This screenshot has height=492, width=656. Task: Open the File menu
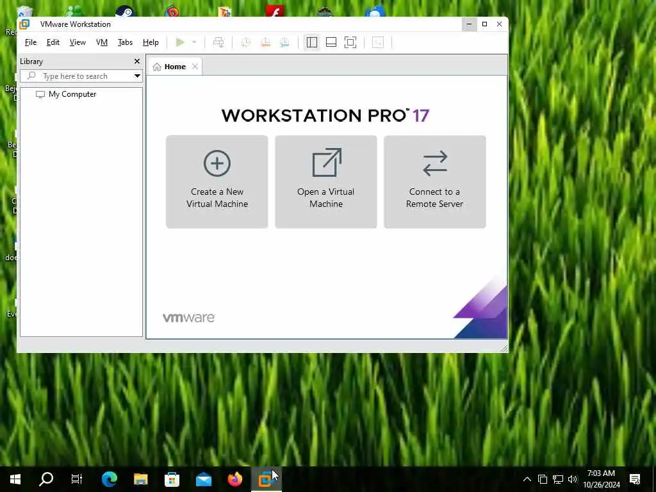[31, 42]
